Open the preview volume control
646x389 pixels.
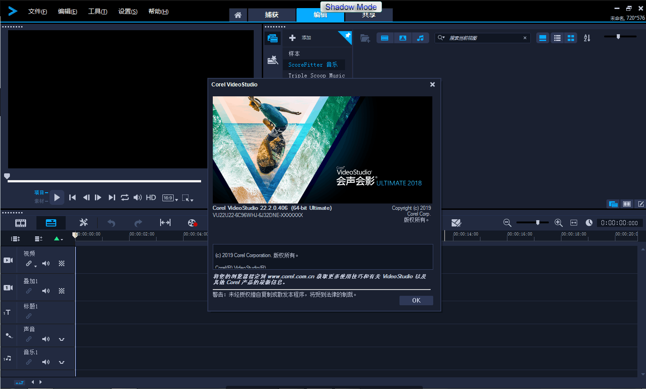point(138,198)
